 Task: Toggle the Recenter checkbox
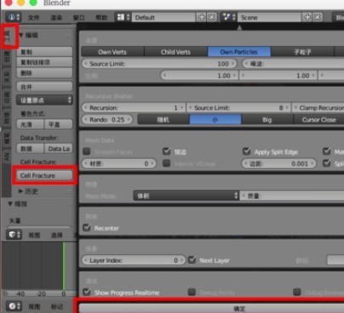[87, 228]
